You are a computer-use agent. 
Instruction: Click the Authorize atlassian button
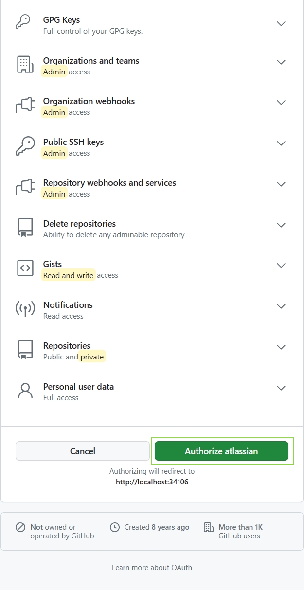pos(221,451)
